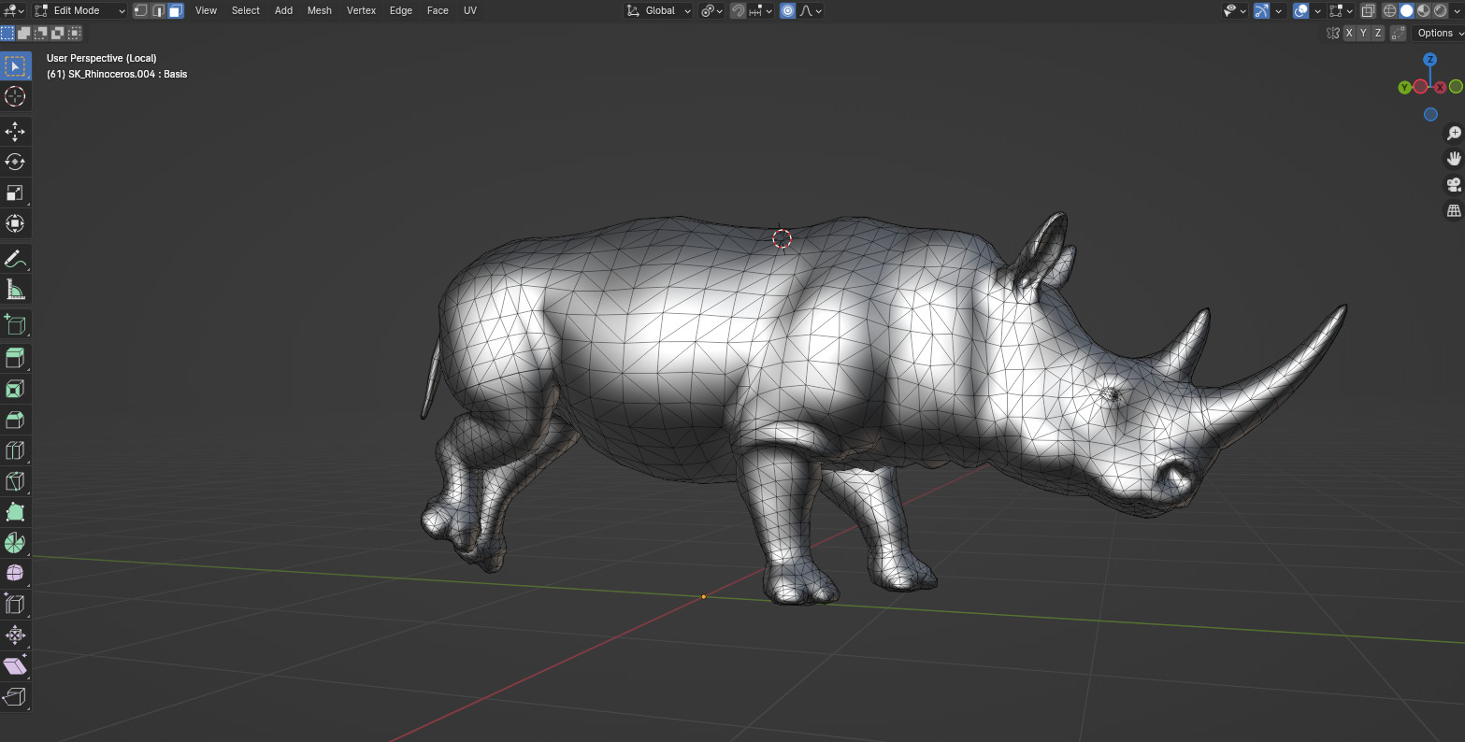Select the Spin tool
Viewport: 1465px width, 742px height.
pos(15,543)
